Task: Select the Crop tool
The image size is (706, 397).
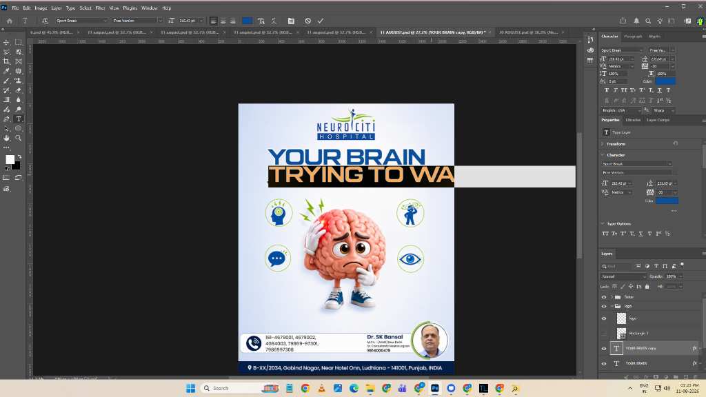Action: [6, 61]
